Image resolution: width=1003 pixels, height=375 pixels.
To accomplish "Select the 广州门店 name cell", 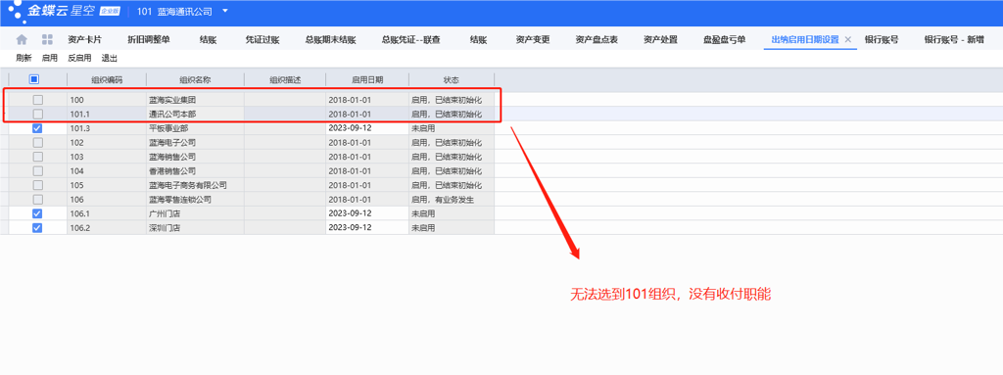I will pyautogui.click(x=195, y=213).
